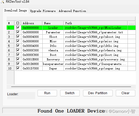
Task: Uncheck the Parameter row checkbox
Action: (x=18, y=32)
